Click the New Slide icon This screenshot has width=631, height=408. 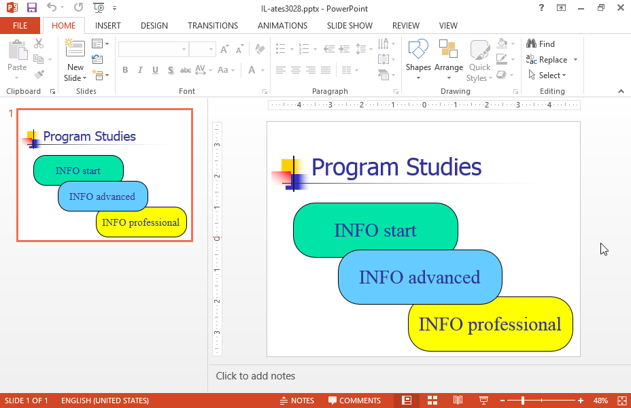(75, 49)
